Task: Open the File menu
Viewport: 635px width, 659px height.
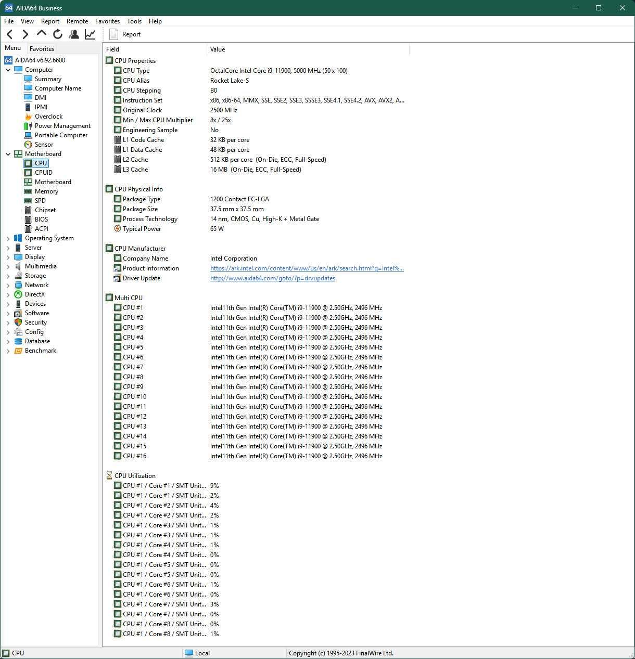Action: click(9, 21)
